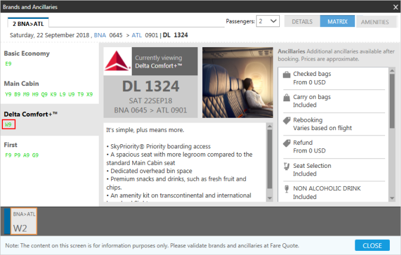Switch to the DETAILS view
This screenshot has width=401, height=255.
[302, 22]
